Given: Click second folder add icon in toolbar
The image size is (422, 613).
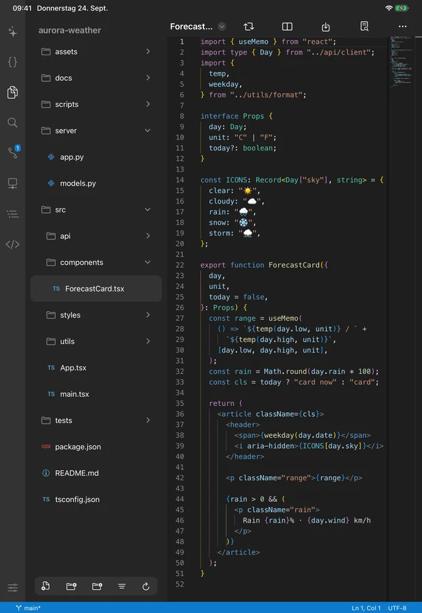Looking at the screenshot, I should pos(97,586).
